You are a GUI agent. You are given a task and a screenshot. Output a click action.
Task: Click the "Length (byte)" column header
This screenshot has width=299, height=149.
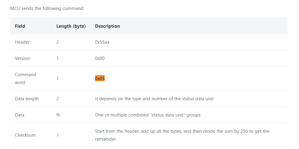pyautogui.click(x=71, y=26)
